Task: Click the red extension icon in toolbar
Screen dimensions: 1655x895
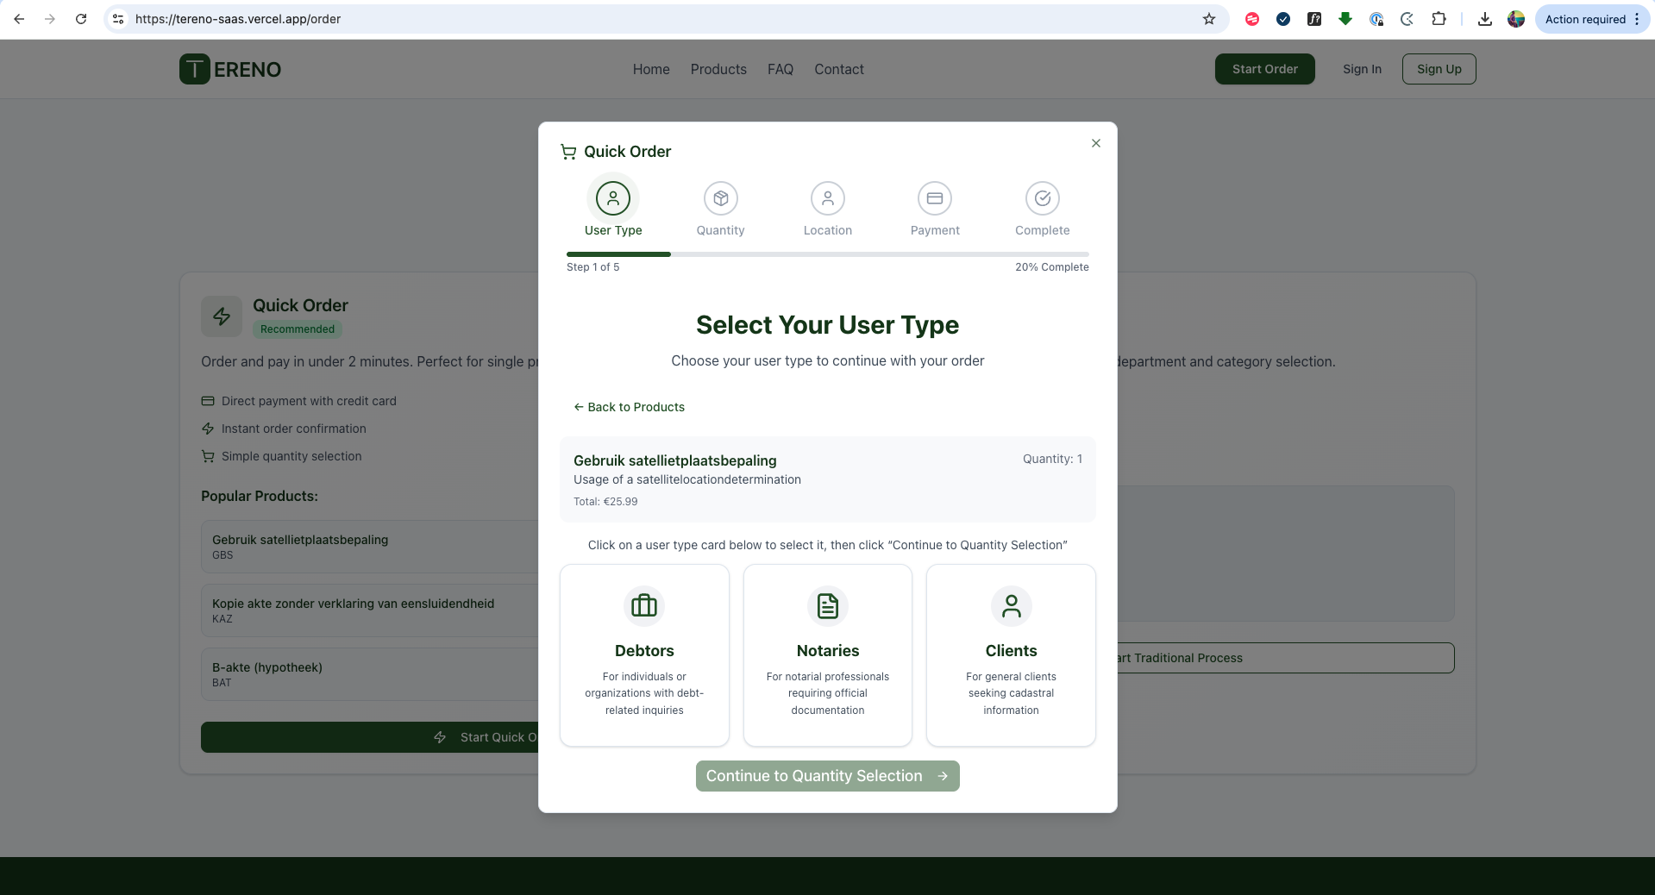Action: (x=1252, y=19)
